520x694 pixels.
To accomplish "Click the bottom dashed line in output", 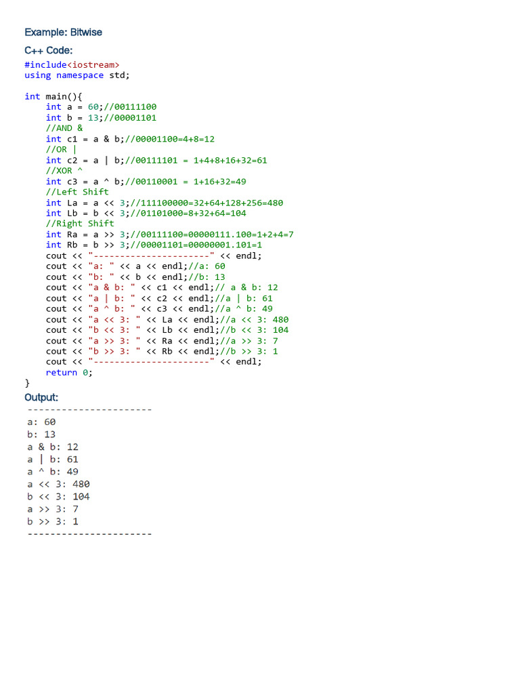I will point(90,534).
